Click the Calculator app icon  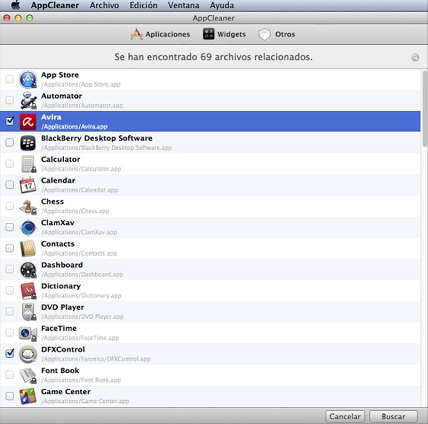[28, 164]
